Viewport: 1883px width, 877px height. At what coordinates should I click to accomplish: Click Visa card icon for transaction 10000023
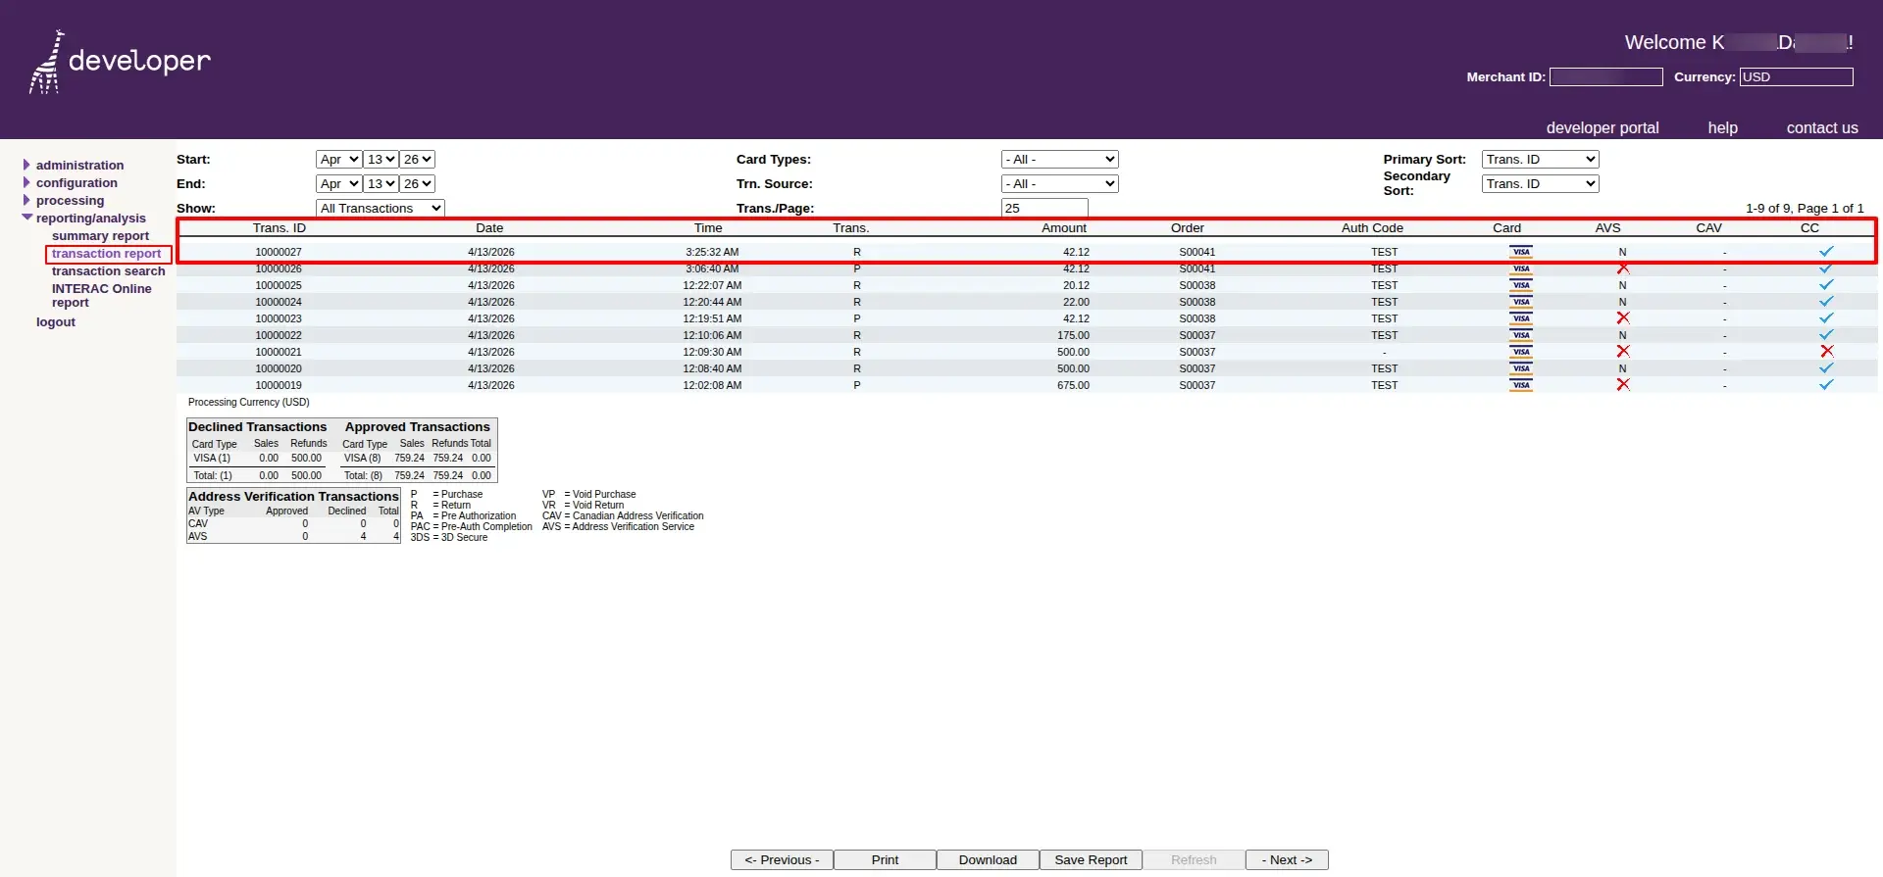pos(1521,318)
